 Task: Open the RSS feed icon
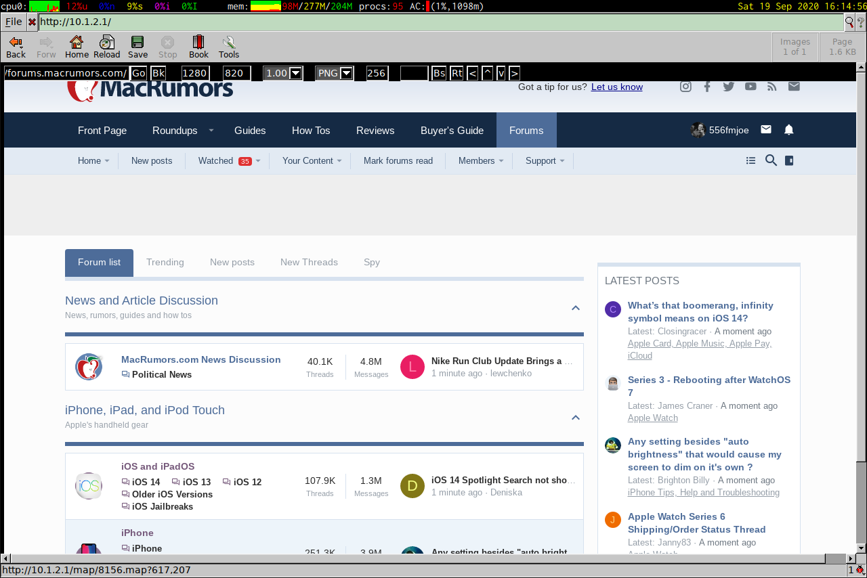tap(772, 86)
